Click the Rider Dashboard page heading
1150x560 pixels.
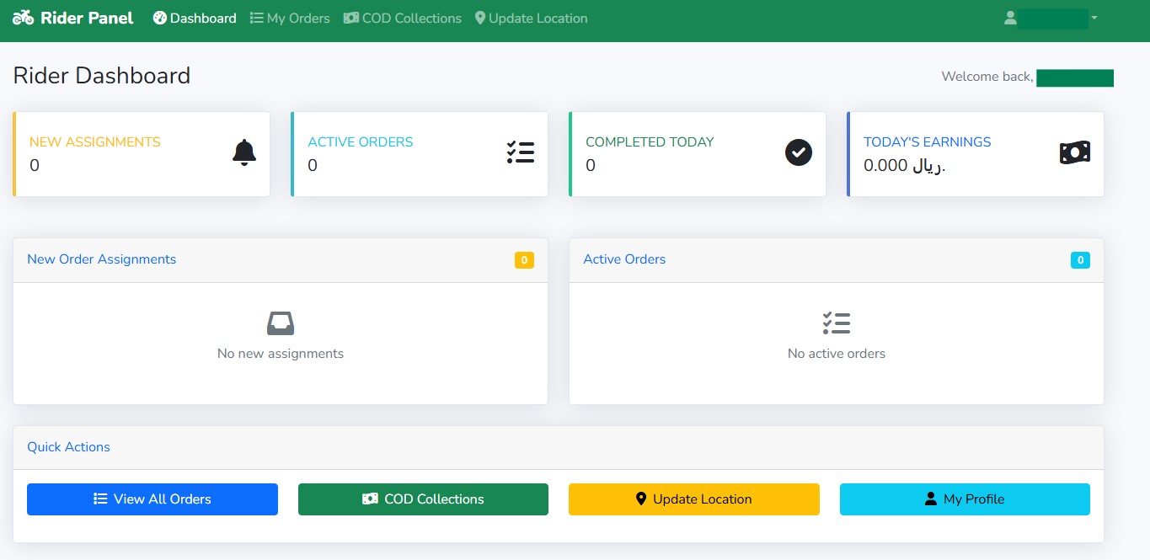click(x=102, y=76)
